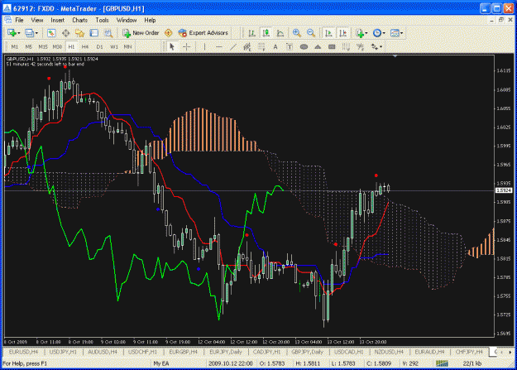
Task: Toggle the Expert Advisors button
Action: click(203, 32)
